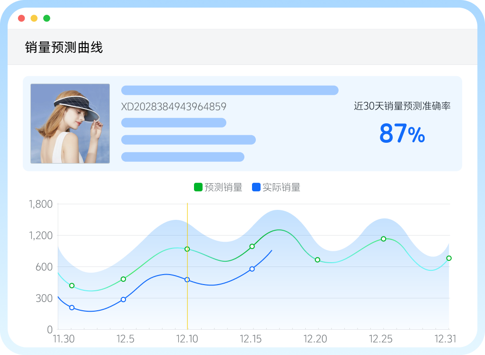
Task: Select the green forecast point at 12.25
Action: [383, 239]
